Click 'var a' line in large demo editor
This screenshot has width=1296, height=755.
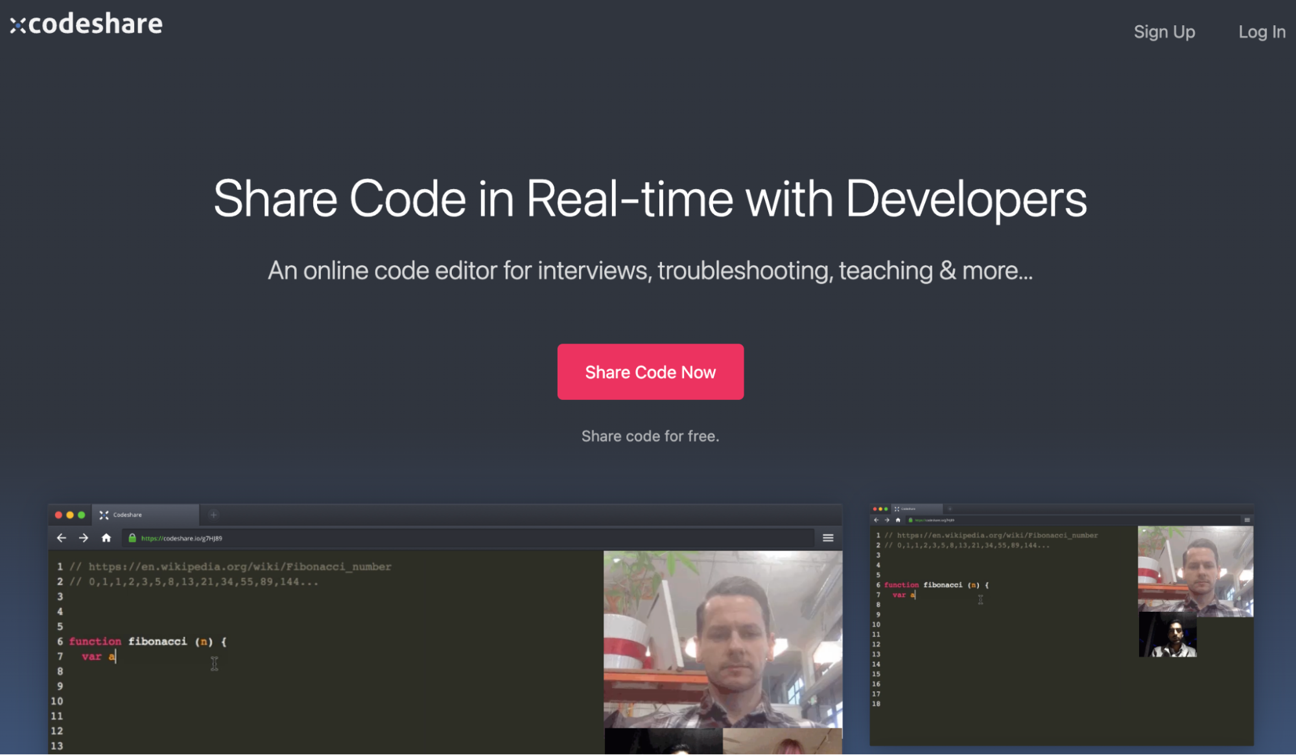pos(99,656)
